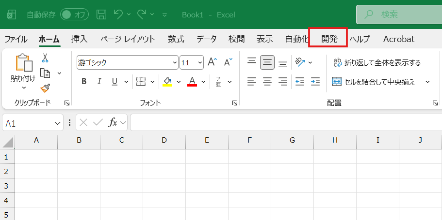Open the 開発 developer tab

(x=329, y=39)
